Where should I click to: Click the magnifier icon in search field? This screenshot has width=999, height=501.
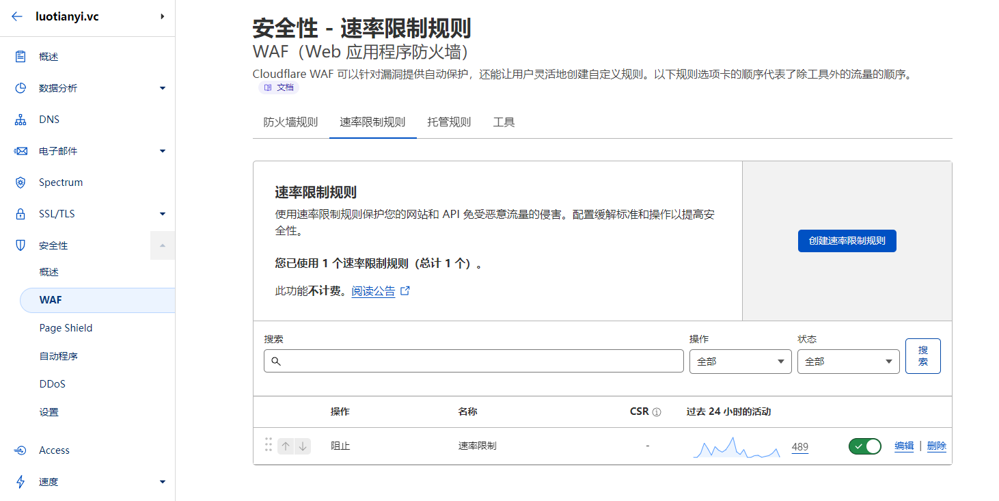coord(276,362)
